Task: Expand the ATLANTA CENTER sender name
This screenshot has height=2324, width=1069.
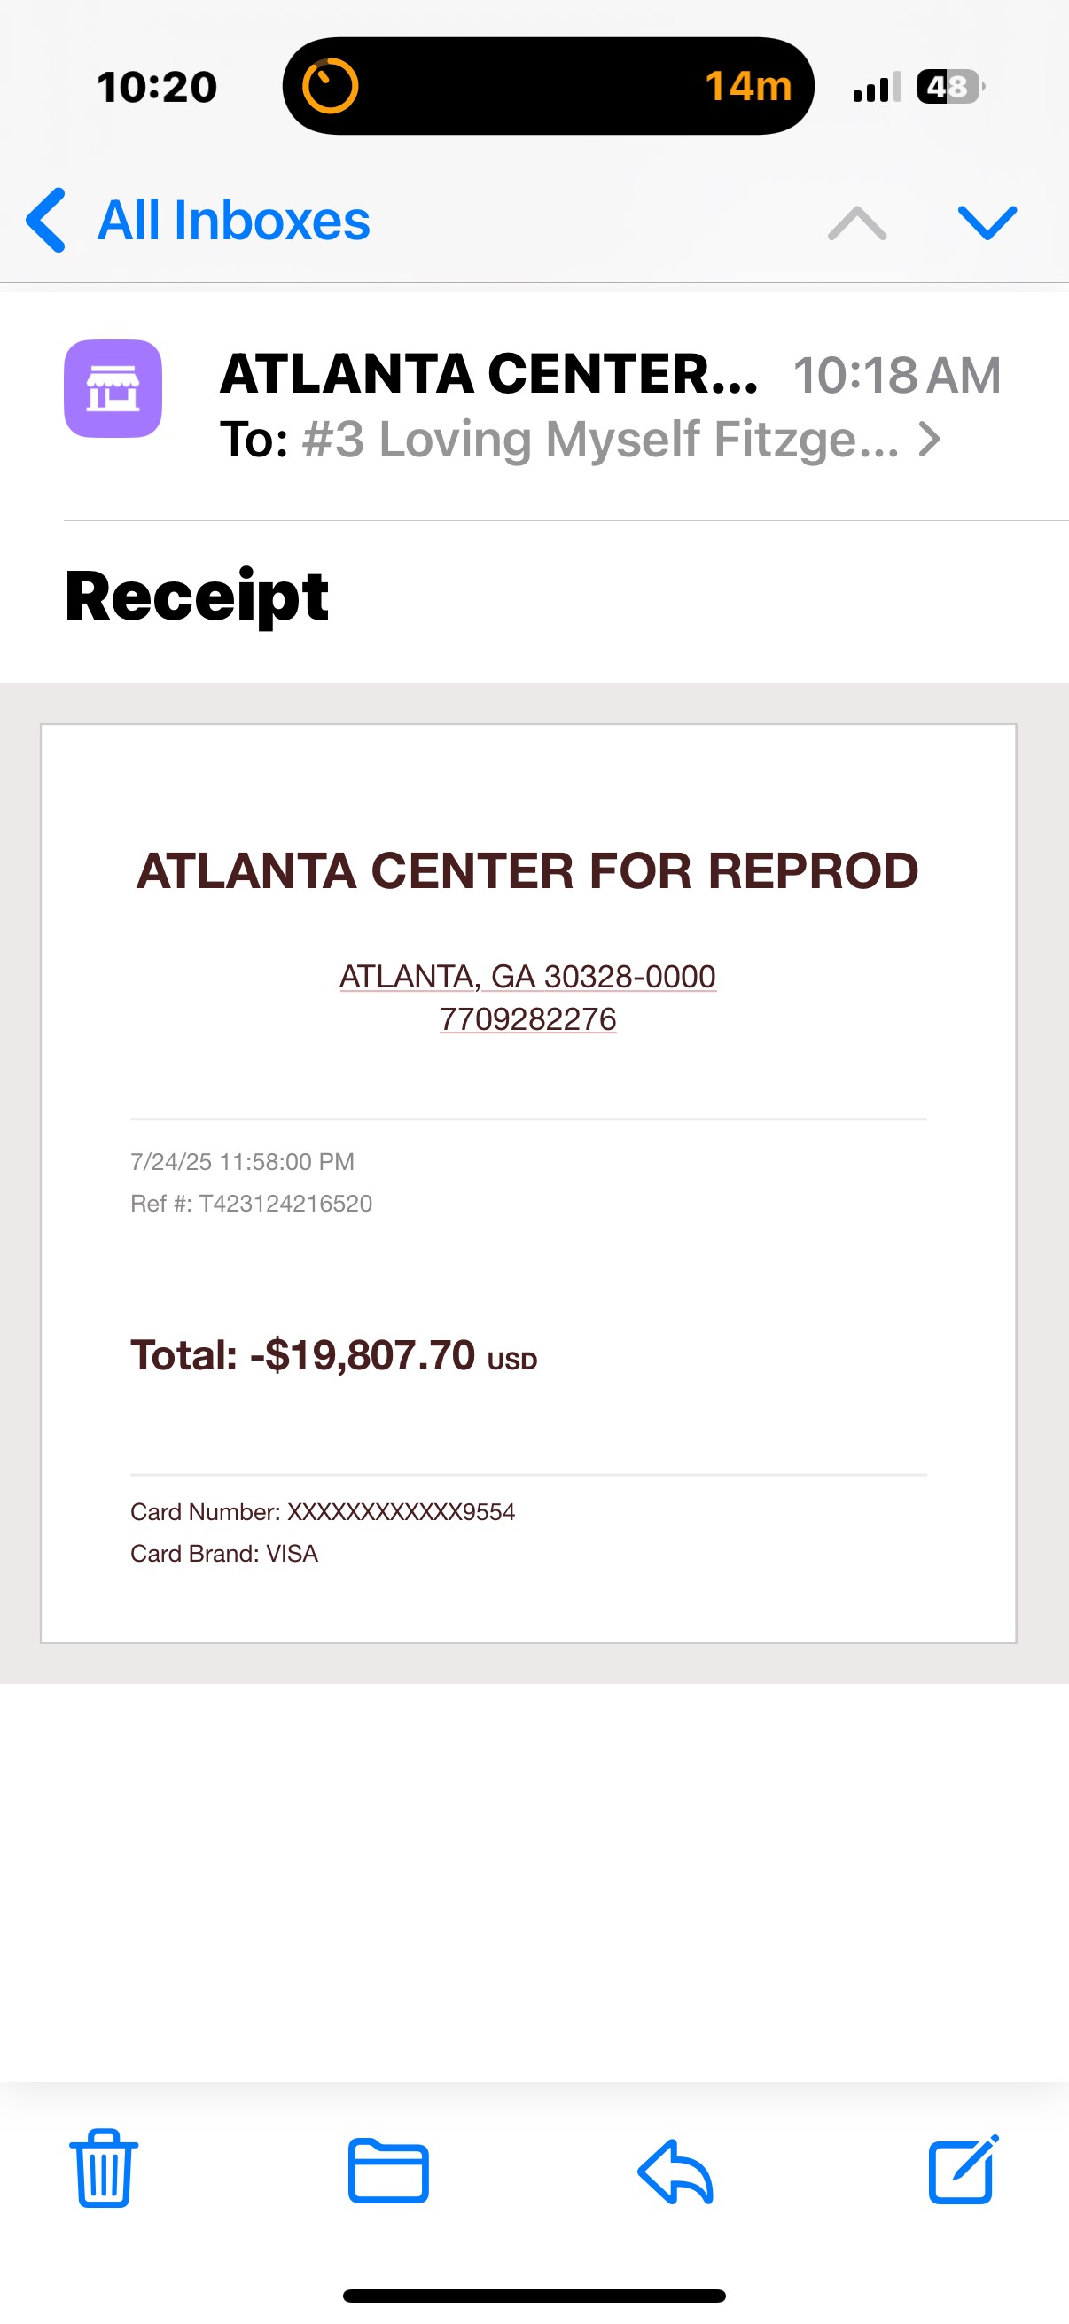Action: tap(489, 374)
